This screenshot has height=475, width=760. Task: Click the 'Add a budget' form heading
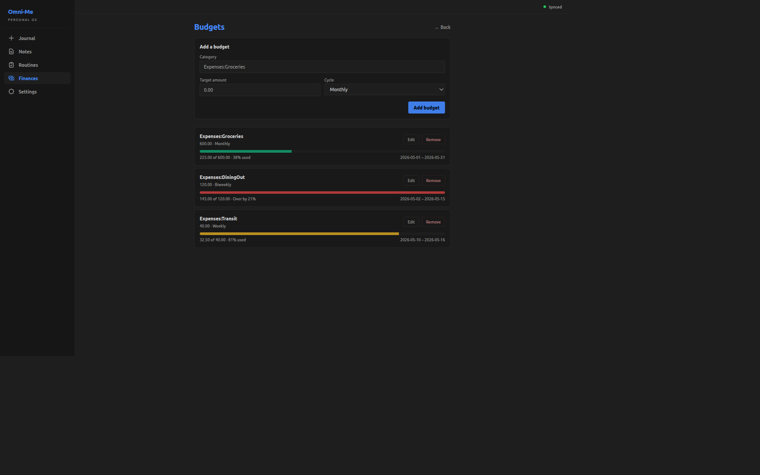pyautogui.click(x=215, y=47)
